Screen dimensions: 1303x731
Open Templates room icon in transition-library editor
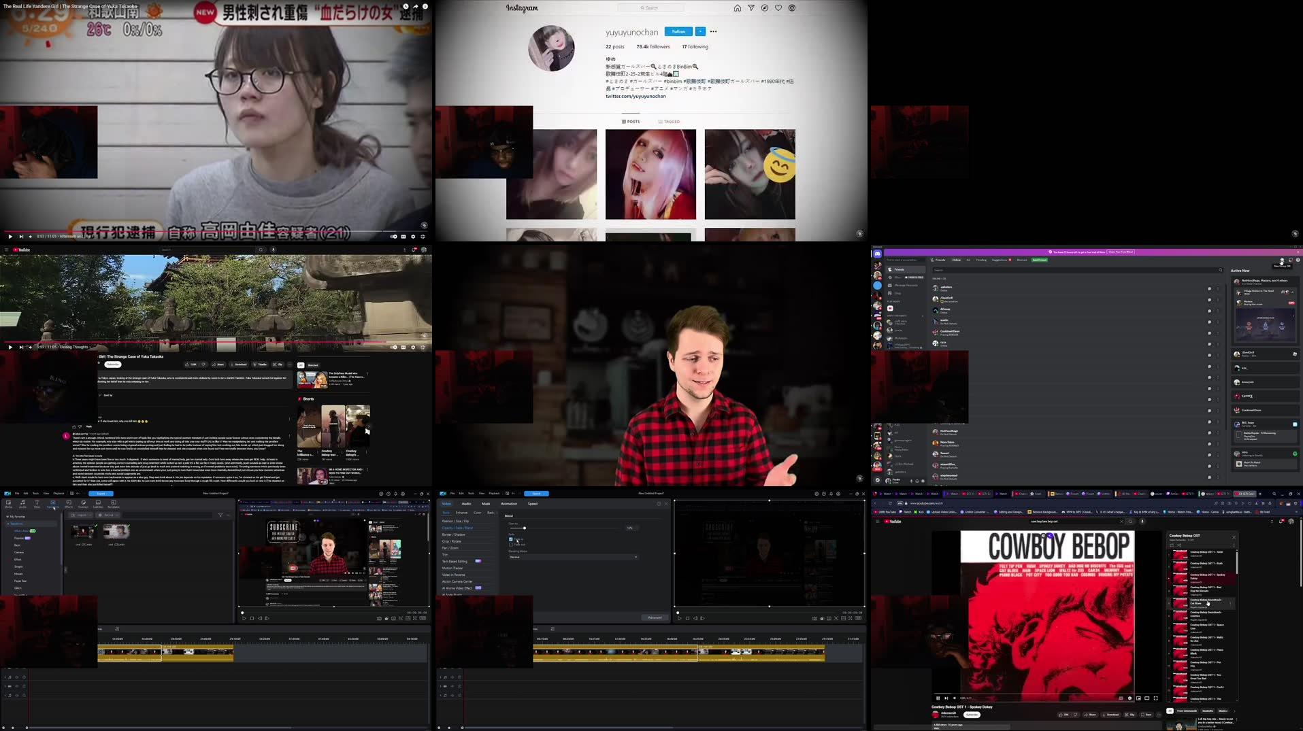[114, 504]
